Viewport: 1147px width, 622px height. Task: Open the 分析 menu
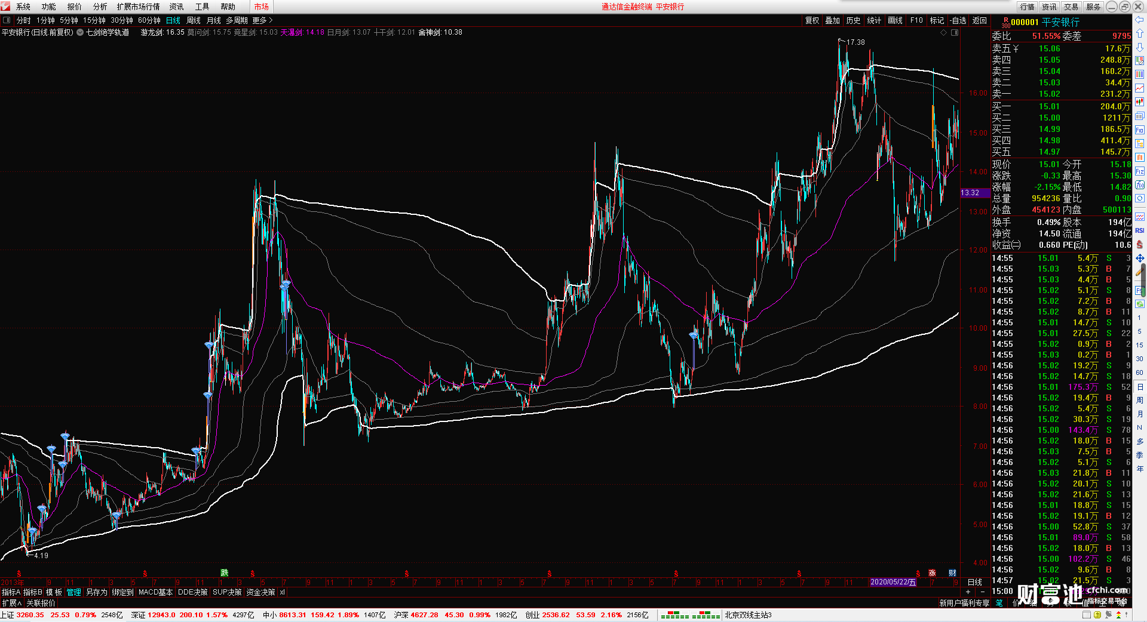pyautogui.click(x=100, y=7)
